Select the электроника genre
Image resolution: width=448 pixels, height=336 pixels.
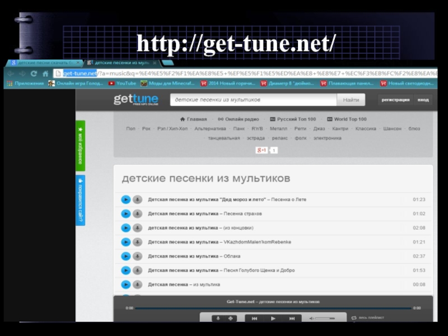coord(327,138)
